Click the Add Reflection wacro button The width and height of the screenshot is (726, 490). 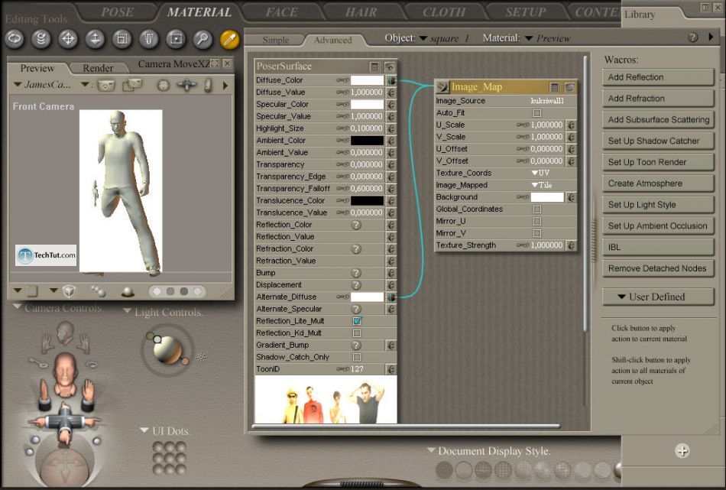coord(657,77)
